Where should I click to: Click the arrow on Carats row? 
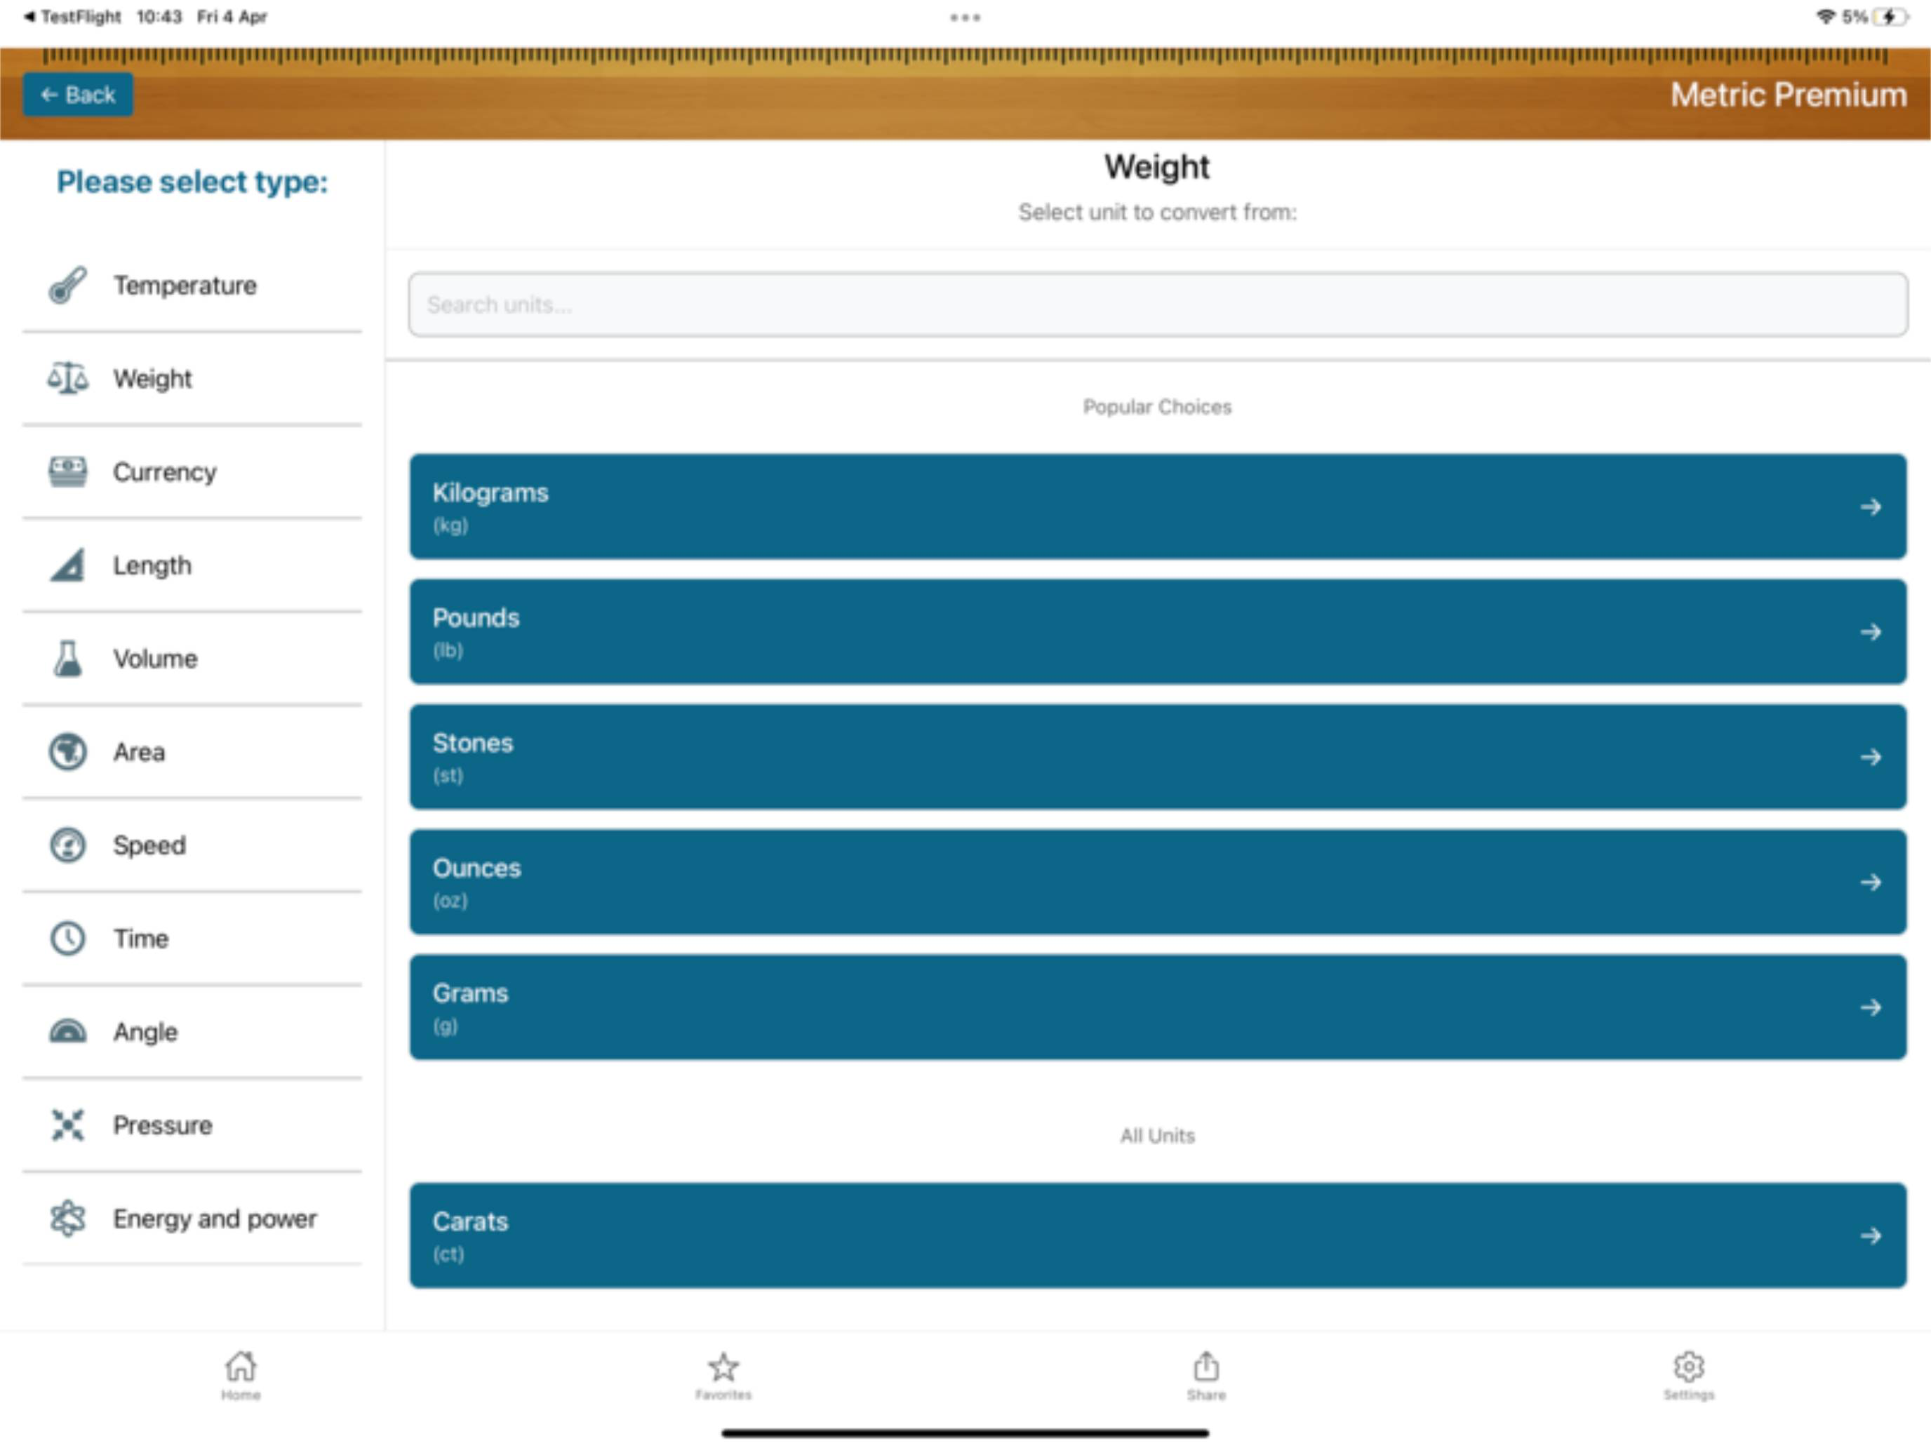coord(1870,1236)
